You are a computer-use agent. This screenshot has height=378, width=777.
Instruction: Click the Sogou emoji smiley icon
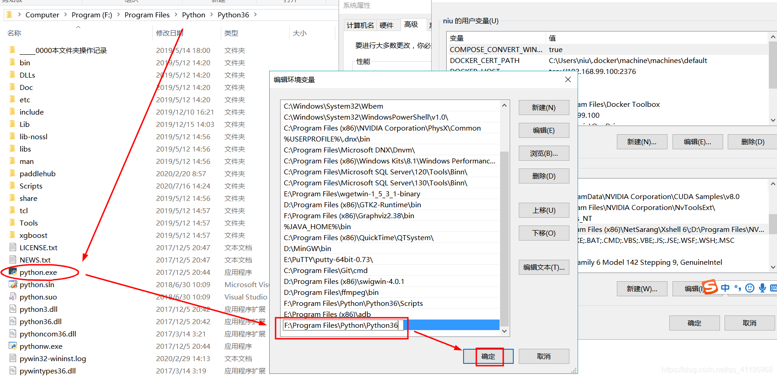[750, 288]
